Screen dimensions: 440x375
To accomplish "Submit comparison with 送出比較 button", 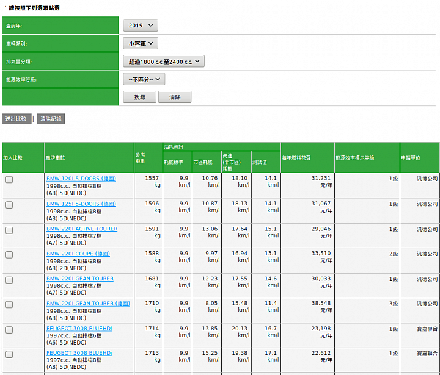I will coord(16,119).
